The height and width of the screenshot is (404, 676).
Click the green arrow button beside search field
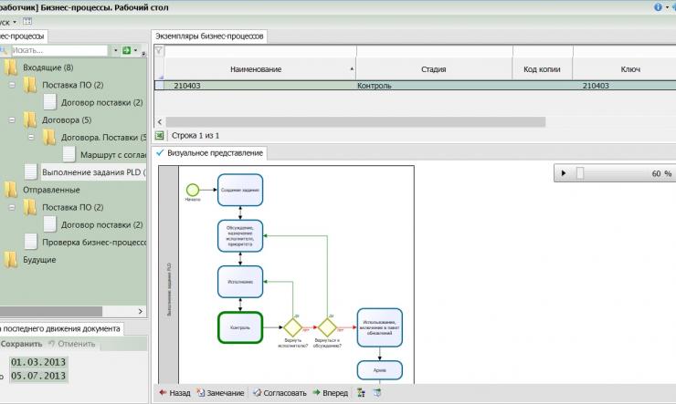point(126,51)
